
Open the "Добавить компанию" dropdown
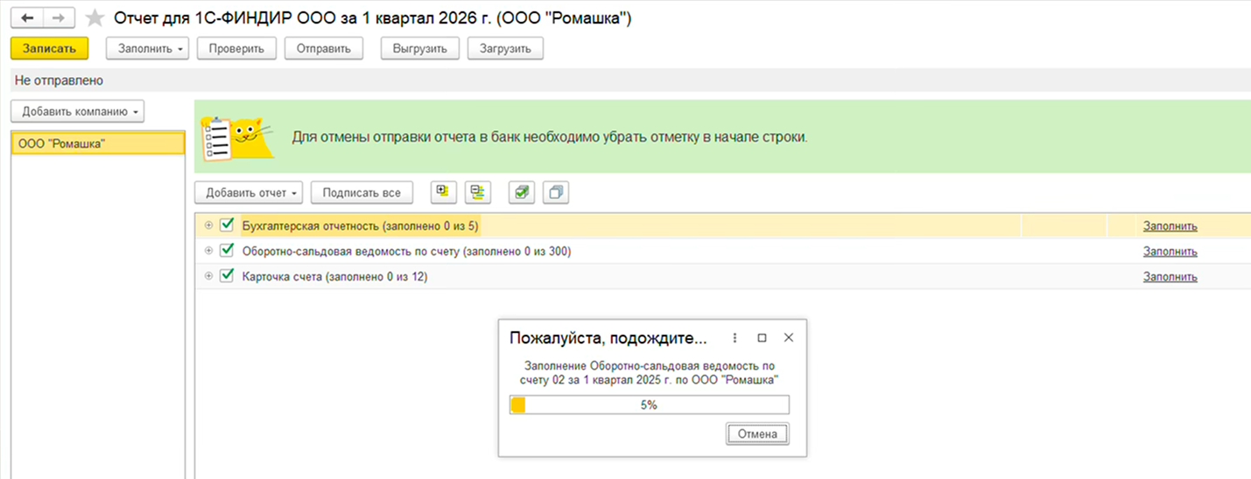point(78,112)
